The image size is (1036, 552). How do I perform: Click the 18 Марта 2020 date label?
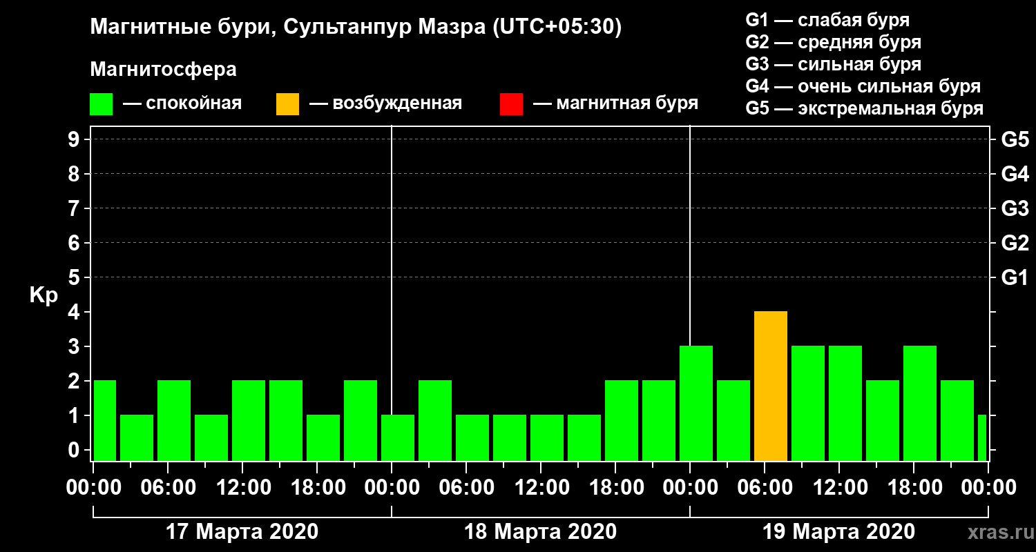tap(540, 532)
